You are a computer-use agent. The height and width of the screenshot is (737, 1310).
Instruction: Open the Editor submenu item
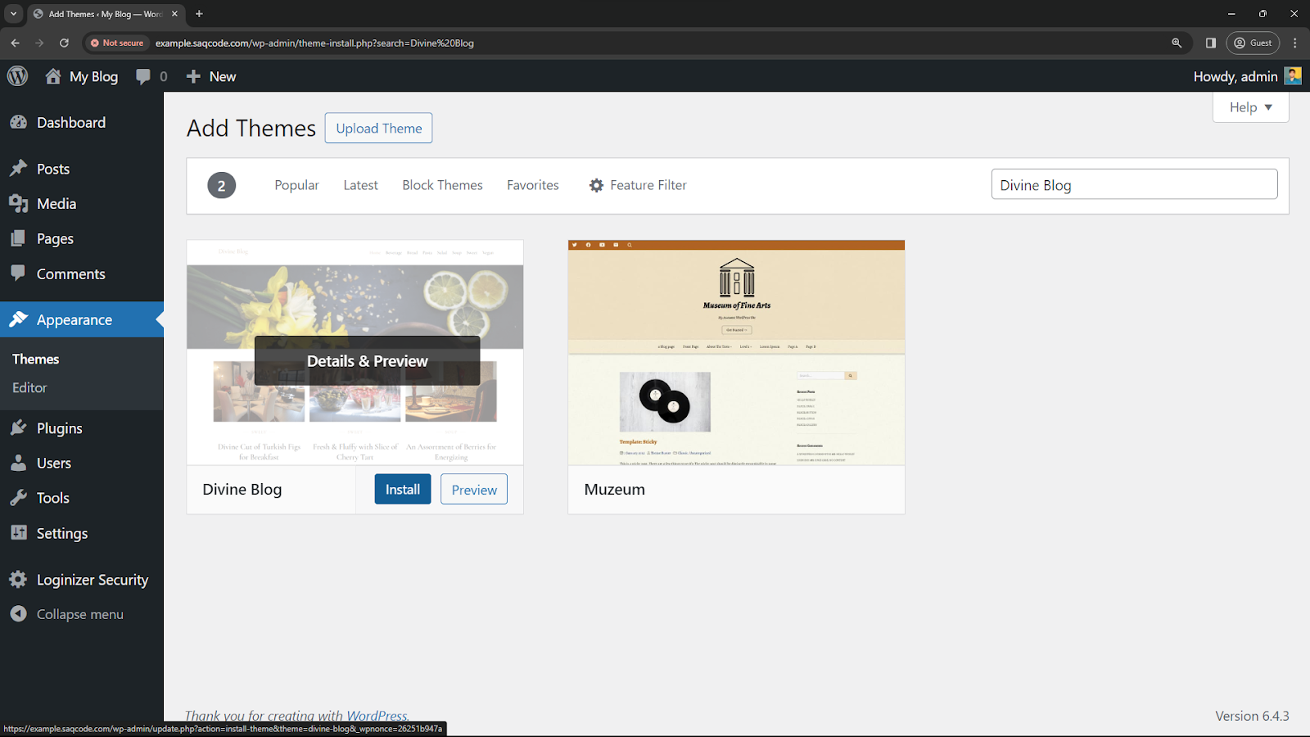29,387
